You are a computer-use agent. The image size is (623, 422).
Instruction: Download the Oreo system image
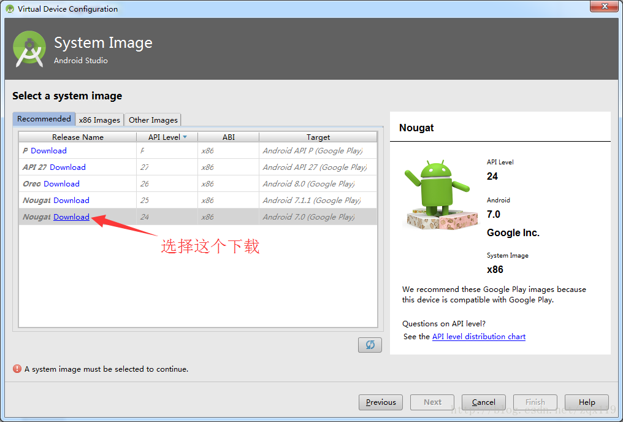point(61,184)
